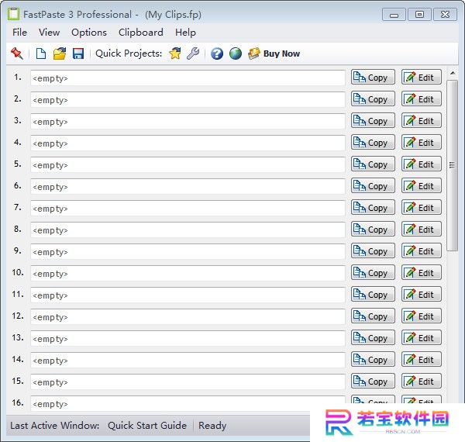
Task: Edit clip number 3
Action: point(422,120)
